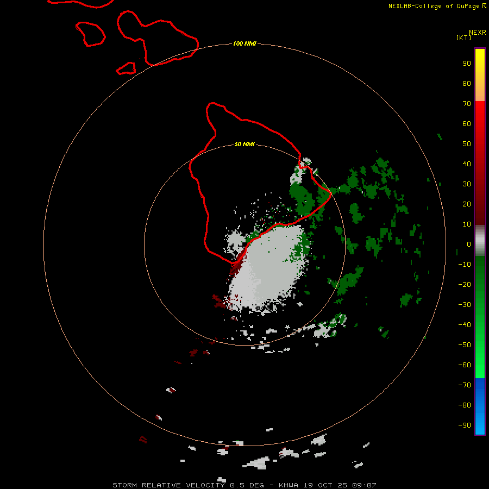This screenshot has height=489, width=489.
Task: Click the gray zero-velocity segment of the color bar
Action: pos(480,241)
